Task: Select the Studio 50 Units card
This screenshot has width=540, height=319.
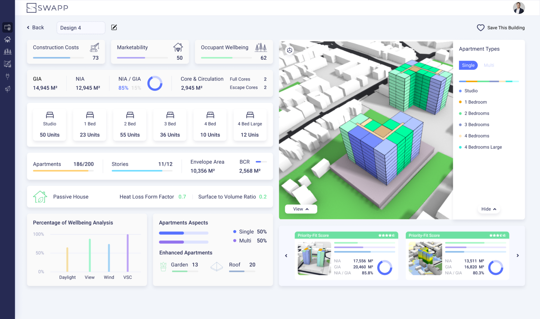Action: (x=50, y=125)
